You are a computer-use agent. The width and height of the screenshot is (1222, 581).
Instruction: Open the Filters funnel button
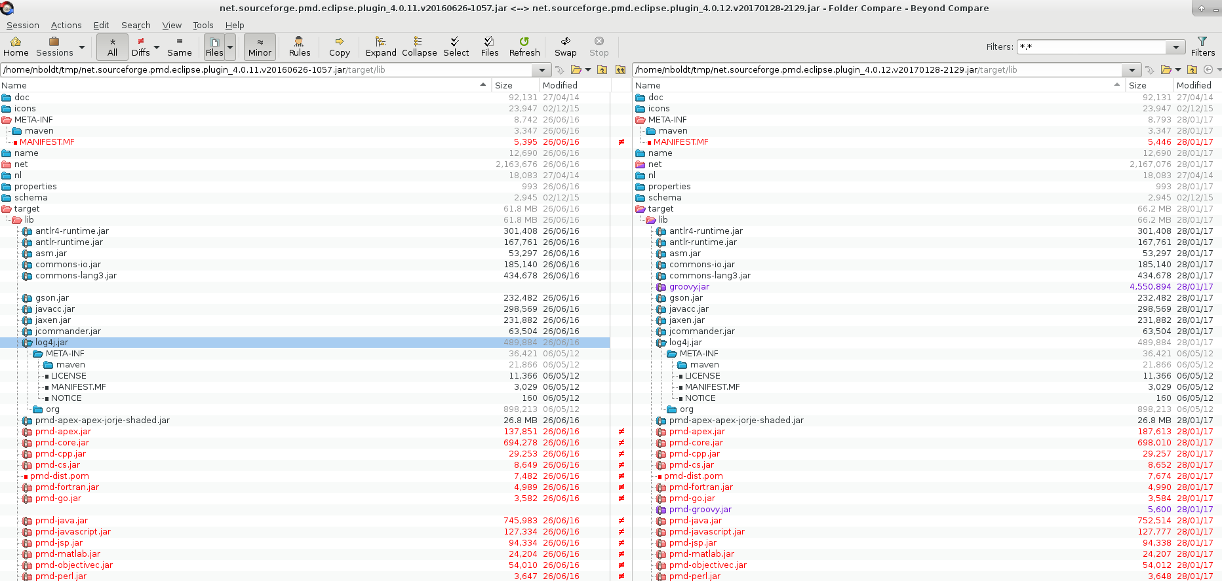point(1202,47)
